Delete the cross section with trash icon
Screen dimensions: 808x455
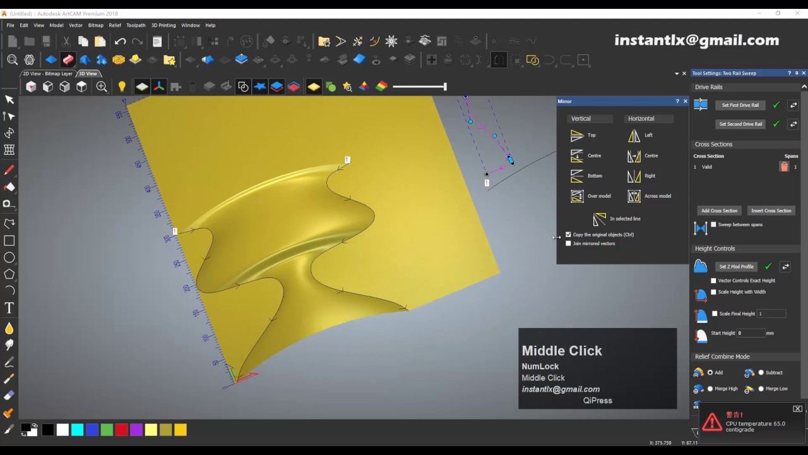coord(784,167)
